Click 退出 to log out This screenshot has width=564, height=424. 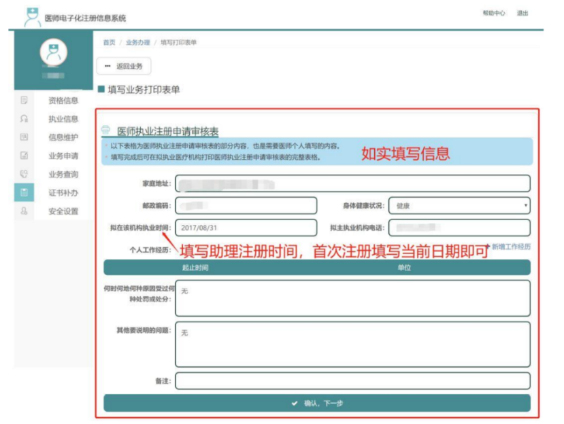[x=522, y=14]
